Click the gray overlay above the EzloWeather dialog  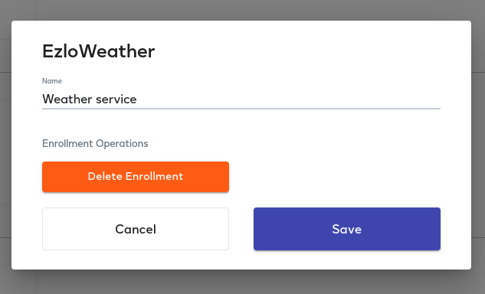(241, 10)
